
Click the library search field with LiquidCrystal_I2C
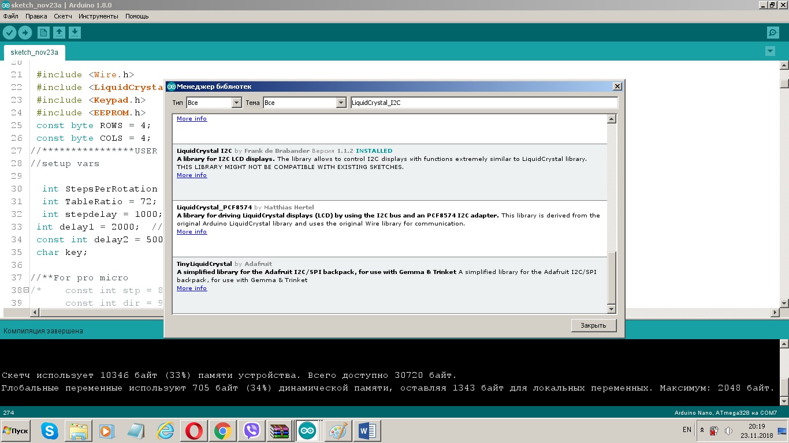coord(484,103)
